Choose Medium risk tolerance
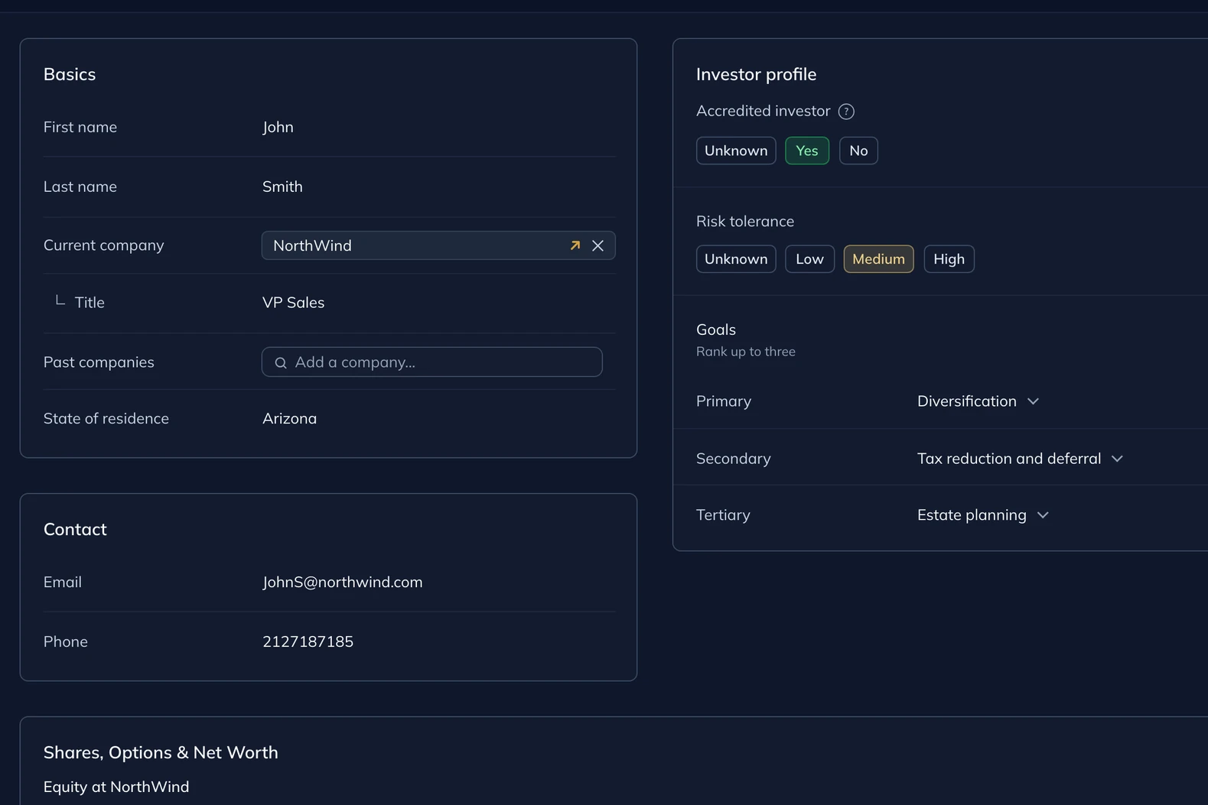This screenshot has height=805, width=1208. pyautogui.click(x=878, y=259)
